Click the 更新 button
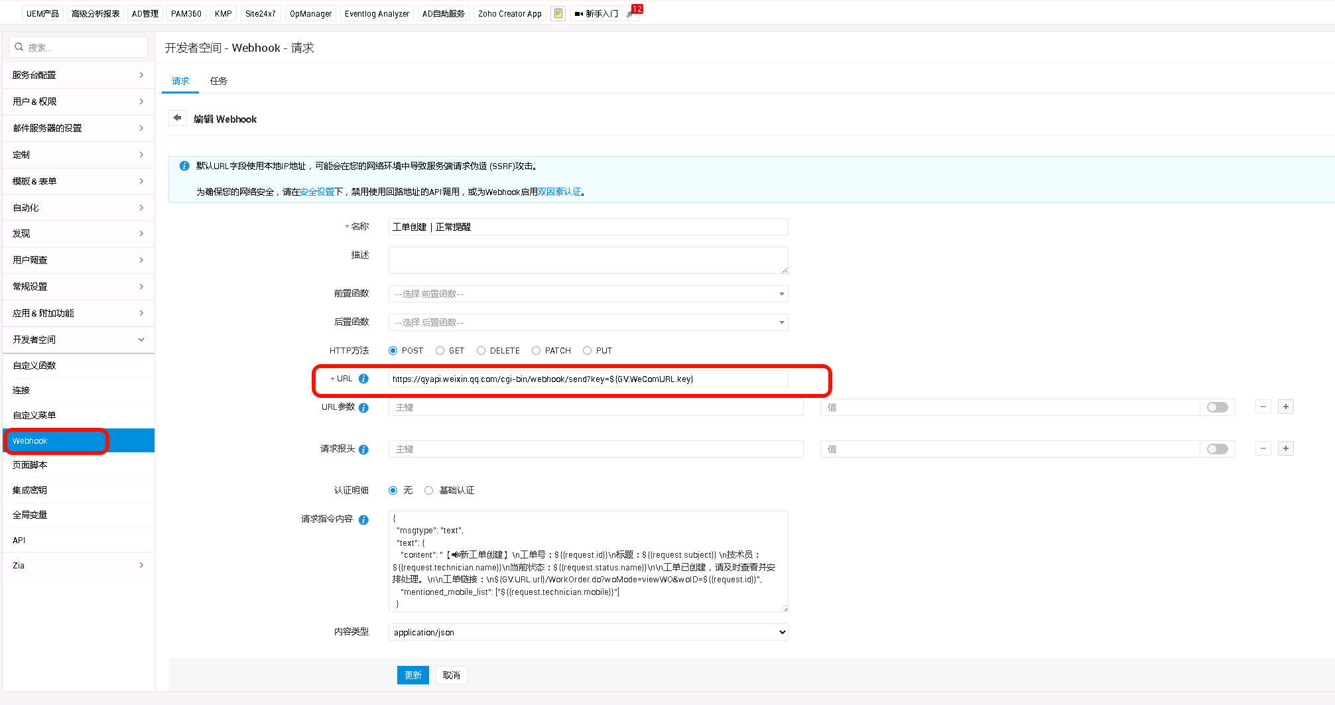This screenshot has height=705, width=1335. 413,675
